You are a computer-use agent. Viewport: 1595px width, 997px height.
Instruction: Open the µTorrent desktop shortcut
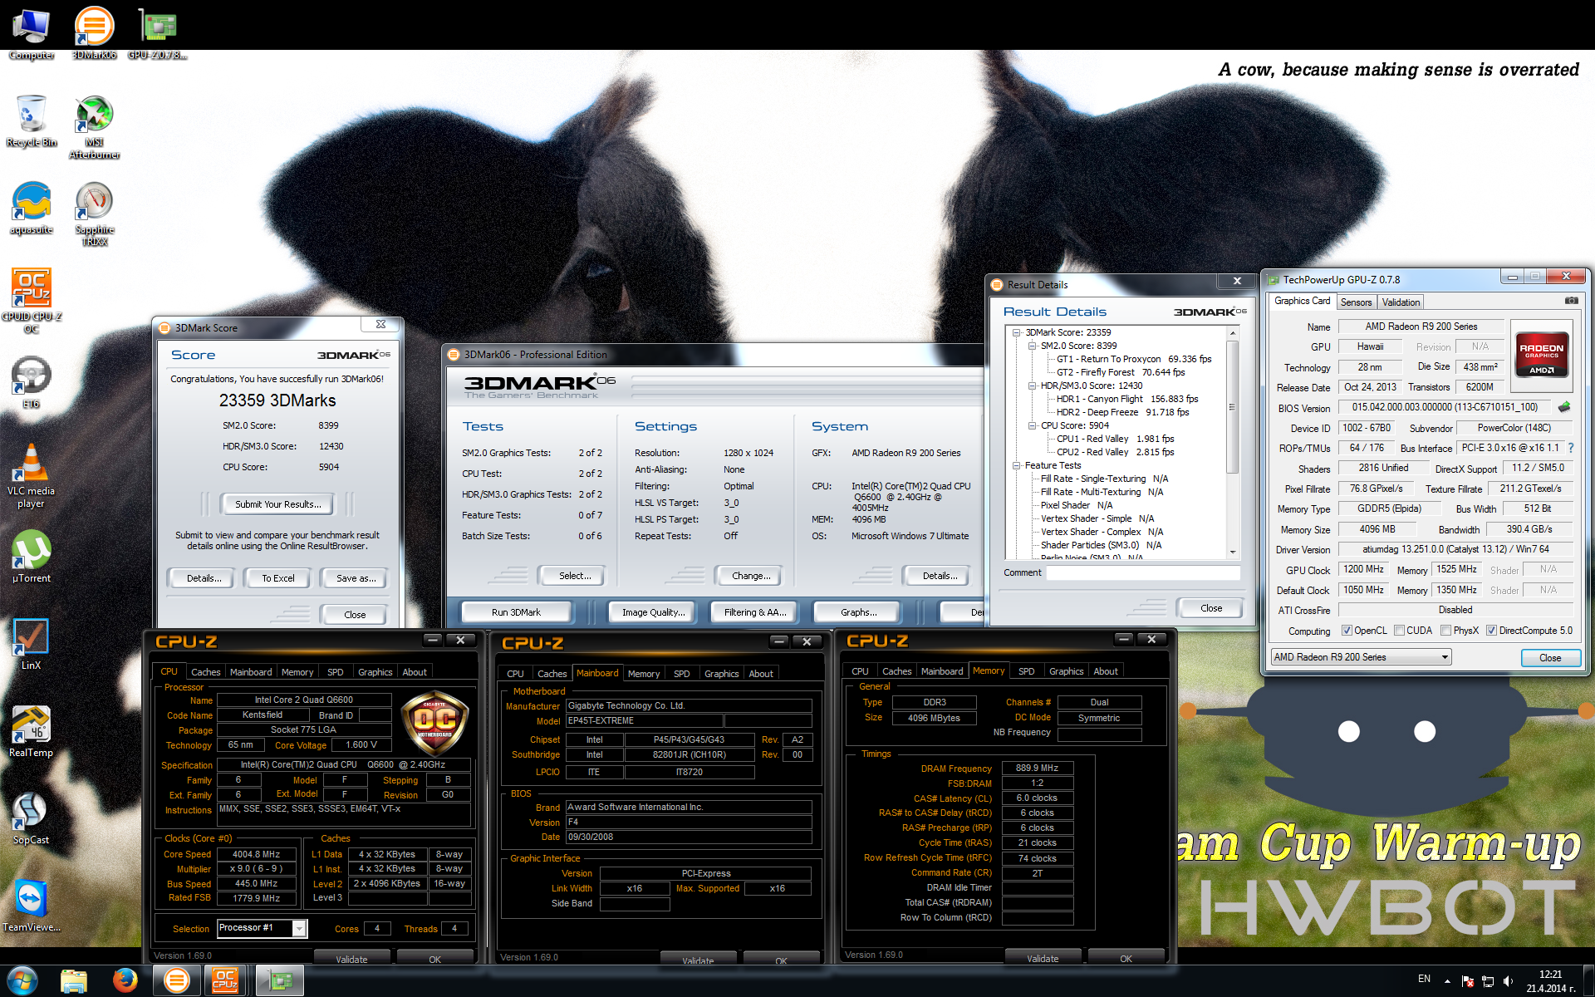(x=31, y=556)
